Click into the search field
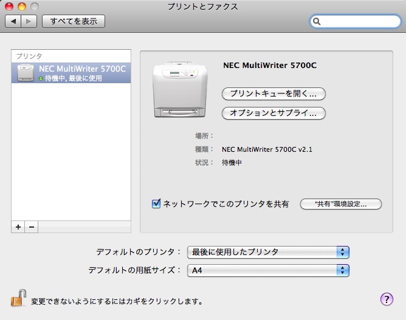Image resolution: width=406 pixels, height=320 pixels. 359,22
